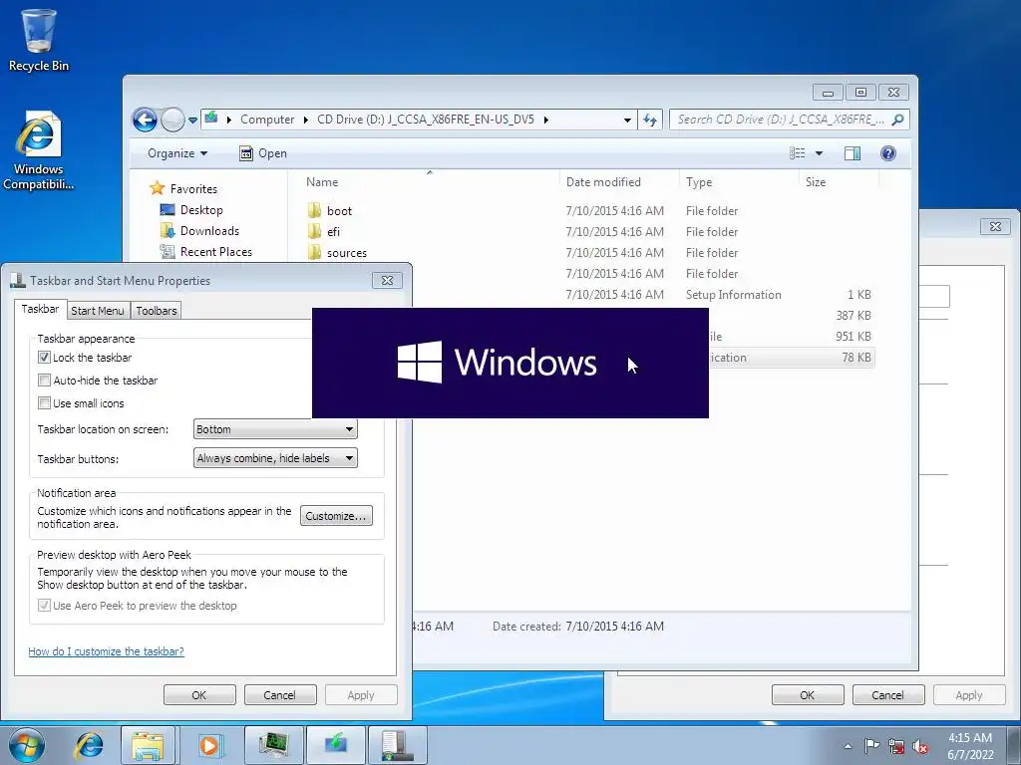This screenshot has width=1021, height=765.
Task: Open the Windows Compatibility desktop shortcut
Action: coord(39,150)
